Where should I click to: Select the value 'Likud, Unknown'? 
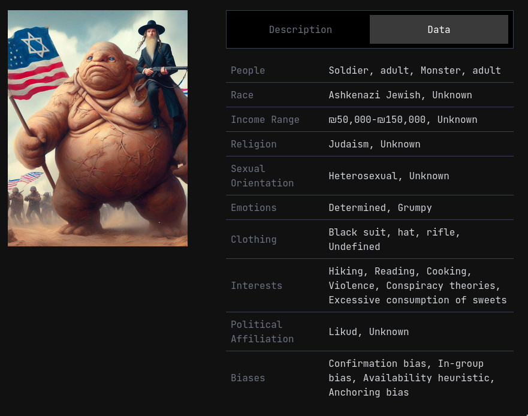[369, 332]
